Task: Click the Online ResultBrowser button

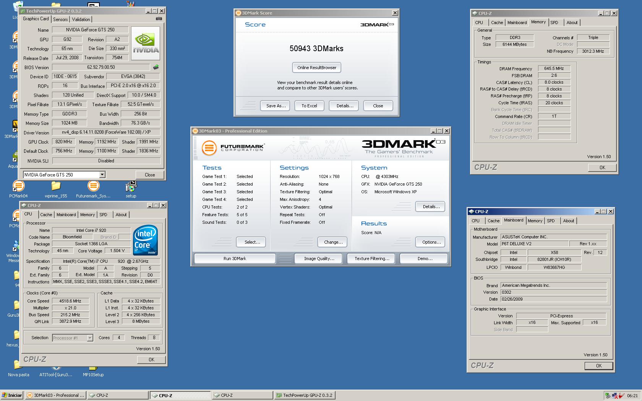Action: [x=317, y=68]
